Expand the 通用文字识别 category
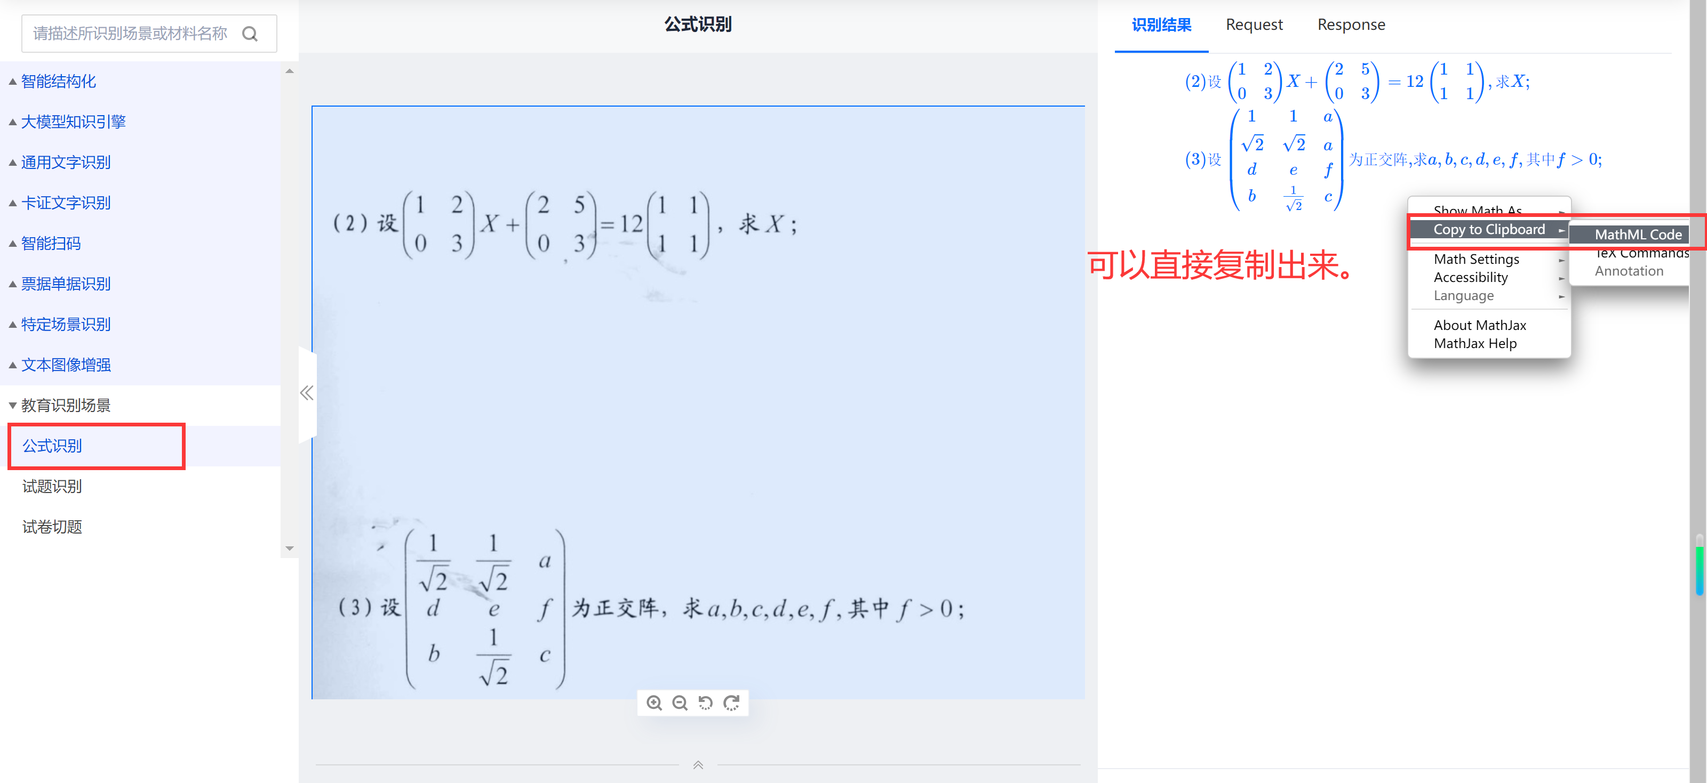 [x=65, y=162]
